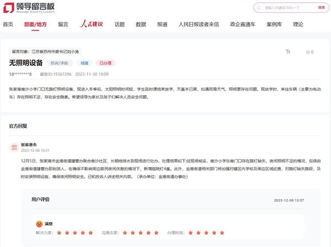The width and height of the screenshot is (331, 247).
Task: Click the 无照明设备 message title
Action: pyautogui.click(x=26, y=63)
